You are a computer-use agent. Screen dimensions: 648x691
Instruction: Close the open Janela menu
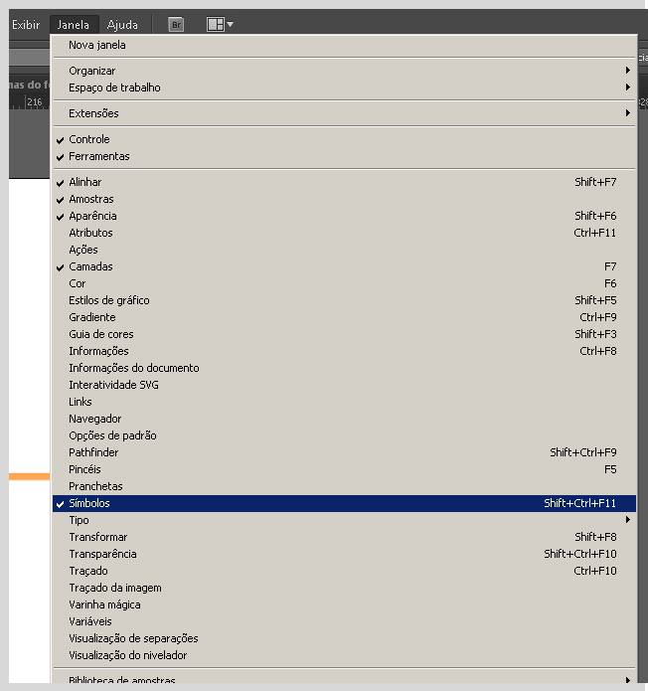(74, 25)
